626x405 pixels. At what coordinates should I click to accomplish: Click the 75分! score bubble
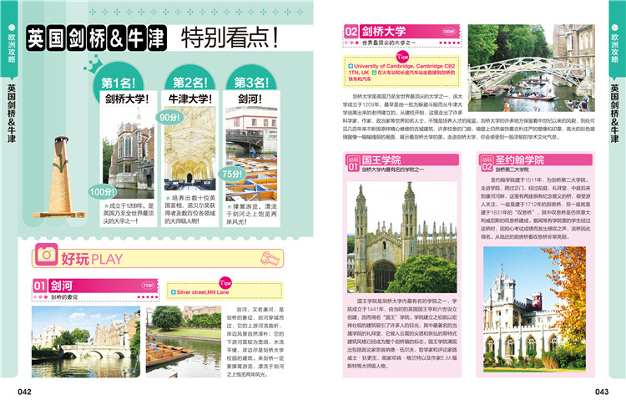point(232,174)
